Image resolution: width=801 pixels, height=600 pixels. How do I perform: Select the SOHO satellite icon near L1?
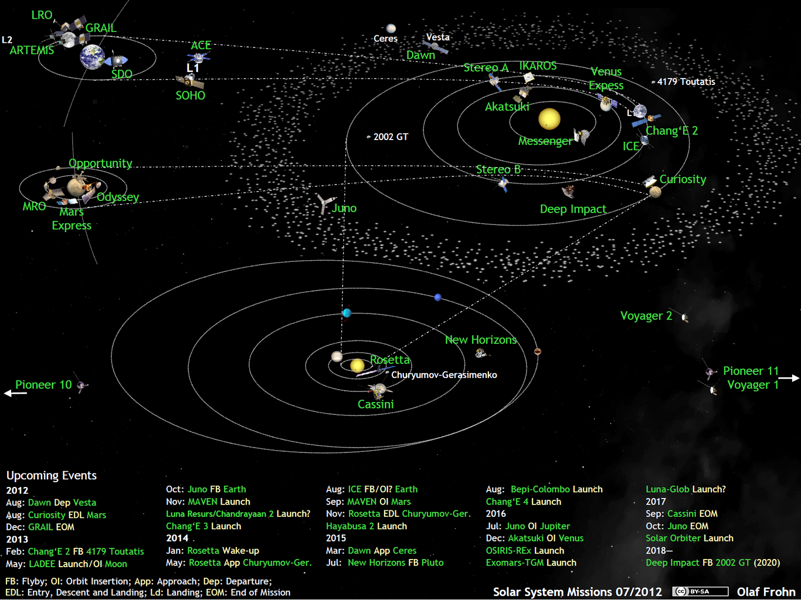pos(189,81)
